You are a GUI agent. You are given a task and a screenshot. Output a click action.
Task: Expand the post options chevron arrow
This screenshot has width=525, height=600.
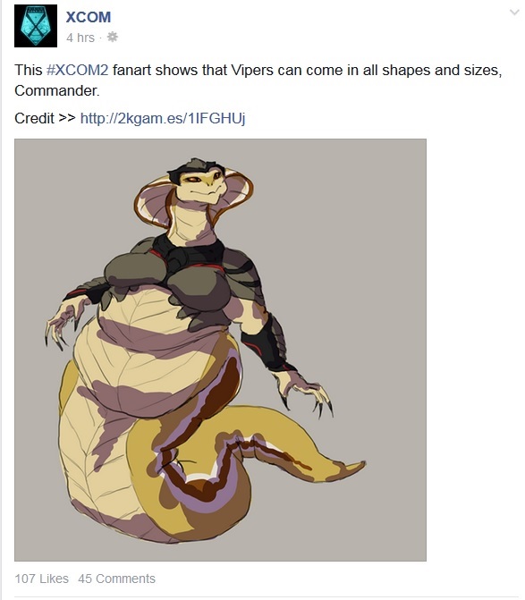point(514,13)
